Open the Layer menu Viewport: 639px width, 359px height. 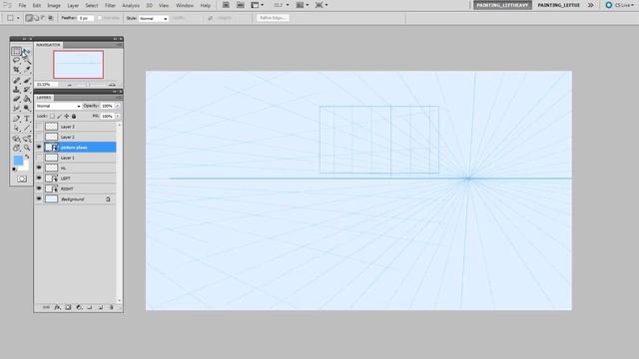pos(73,6)
